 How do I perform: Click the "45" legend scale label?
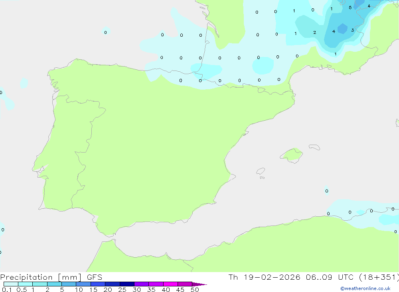(x=180, y=290)
